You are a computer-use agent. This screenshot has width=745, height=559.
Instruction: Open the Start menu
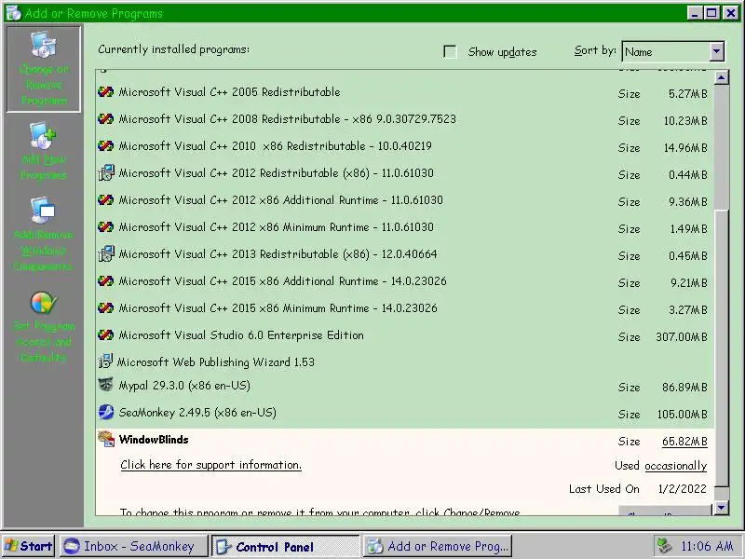(28, 546)
